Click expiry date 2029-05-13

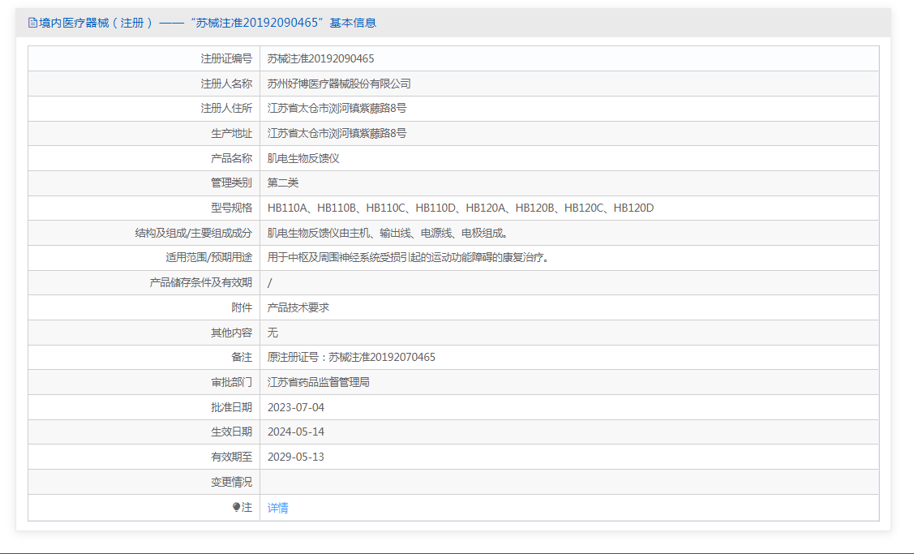pos(295,457)
